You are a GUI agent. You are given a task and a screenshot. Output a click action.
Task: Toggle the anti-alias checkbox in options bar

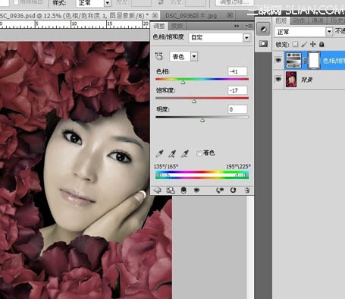coord(16,2)
